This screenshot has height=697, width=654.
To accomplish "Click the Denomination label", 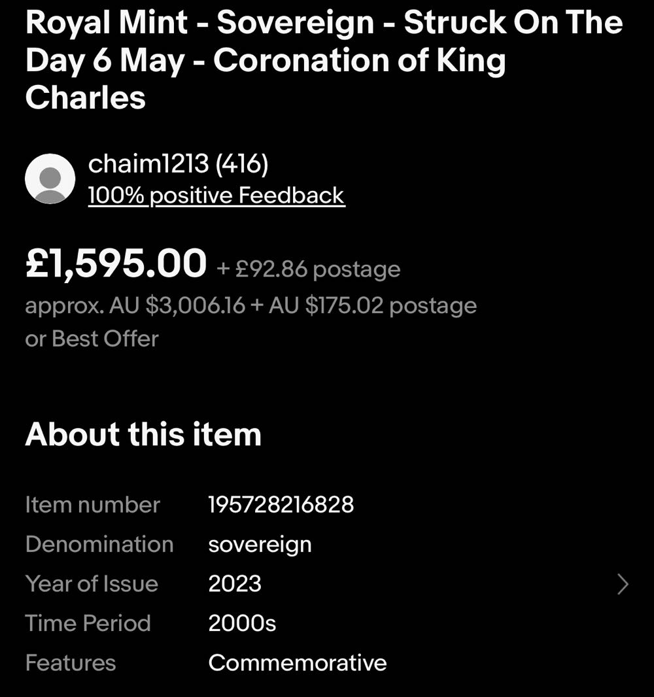I will click(99, 544).
